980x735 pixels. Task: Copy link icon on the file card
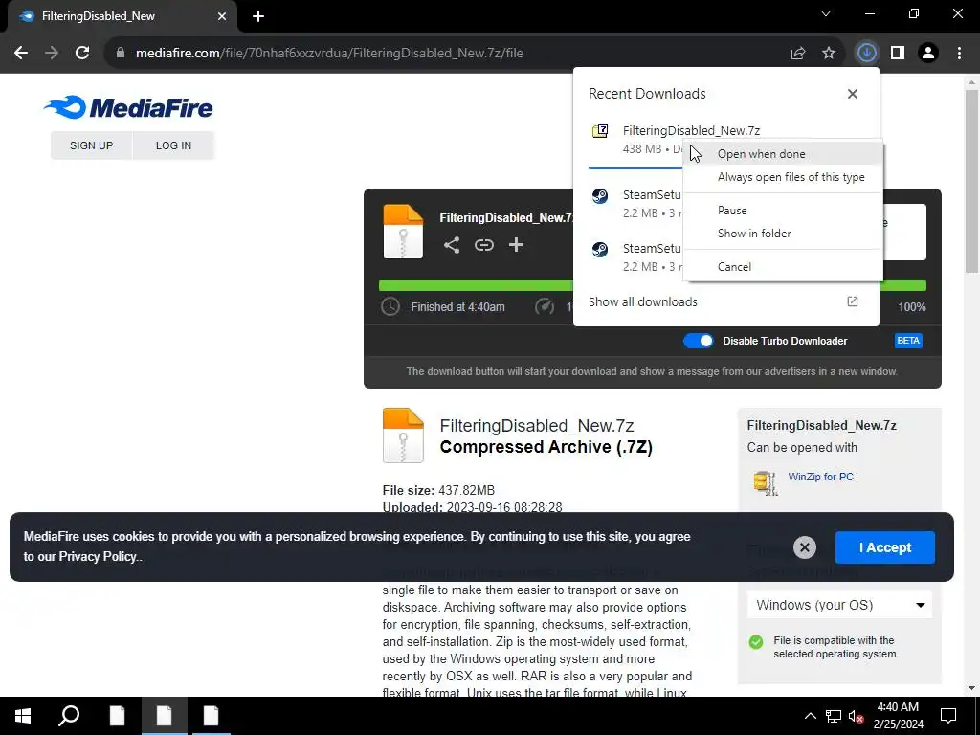(x=483, y=245)
